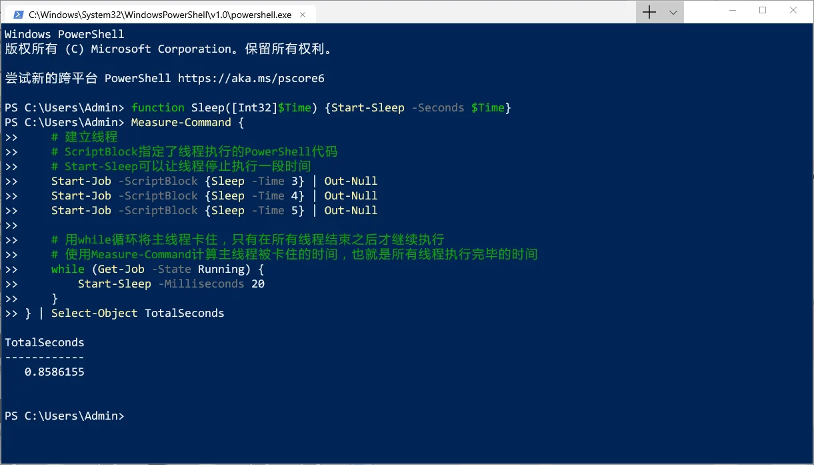814x465 pixels.
Task: Click the PowerShell icon in the tab
Action: 19,14
